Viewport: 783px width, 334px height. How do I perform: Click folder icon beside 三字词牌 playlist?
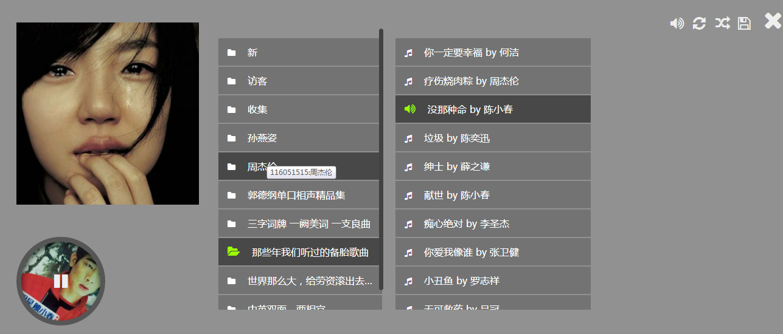pos(231,224)
